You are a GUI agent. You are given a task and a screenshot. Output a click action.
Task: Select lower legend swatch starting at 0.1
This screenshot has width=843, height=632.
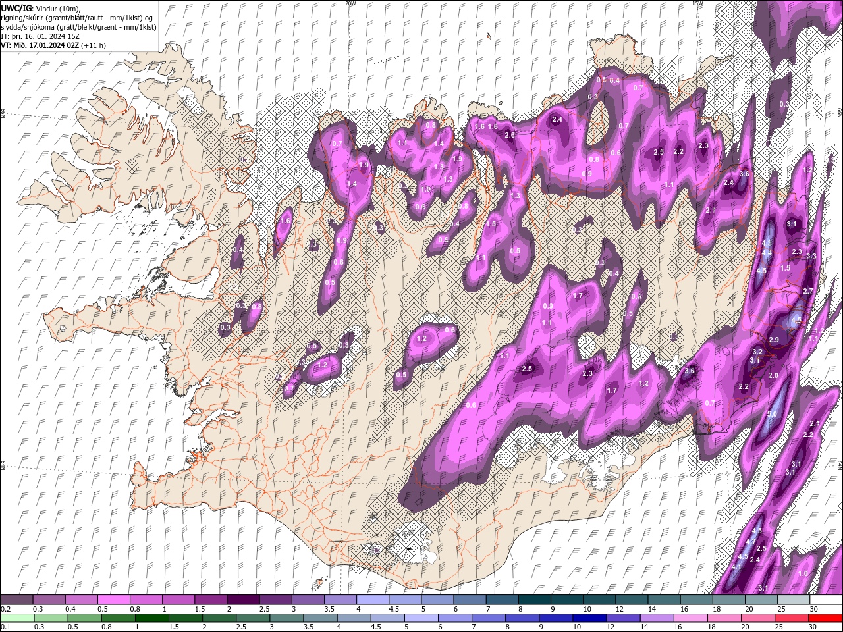(x=17, y=618)
